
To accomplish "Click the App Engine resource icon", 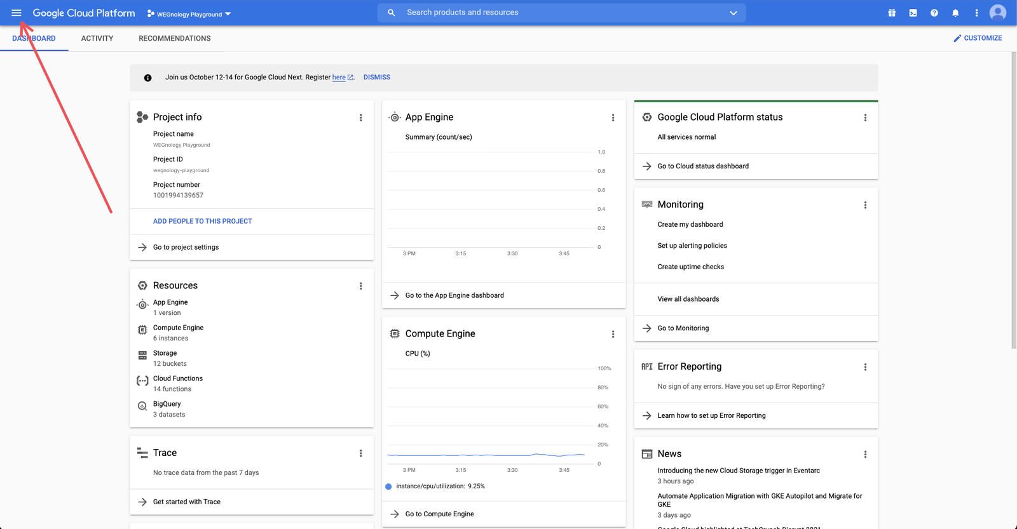I will click(142, 305).
